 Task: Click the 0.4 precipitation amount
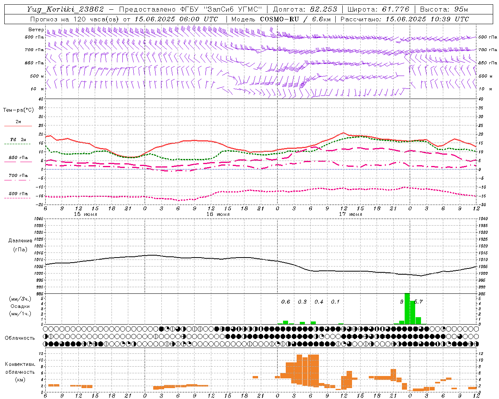319,302
